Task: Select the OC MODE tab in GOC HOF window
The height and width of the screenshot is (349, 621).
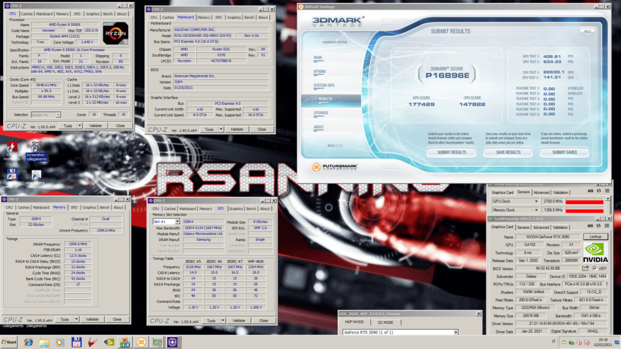Action: tap(385, 322)
